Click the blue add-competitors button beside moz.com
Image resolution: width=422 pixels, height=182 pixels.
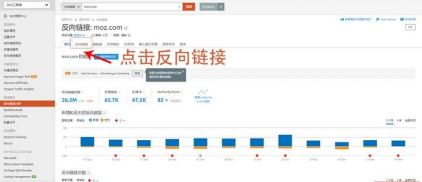(x=106, y=57)
